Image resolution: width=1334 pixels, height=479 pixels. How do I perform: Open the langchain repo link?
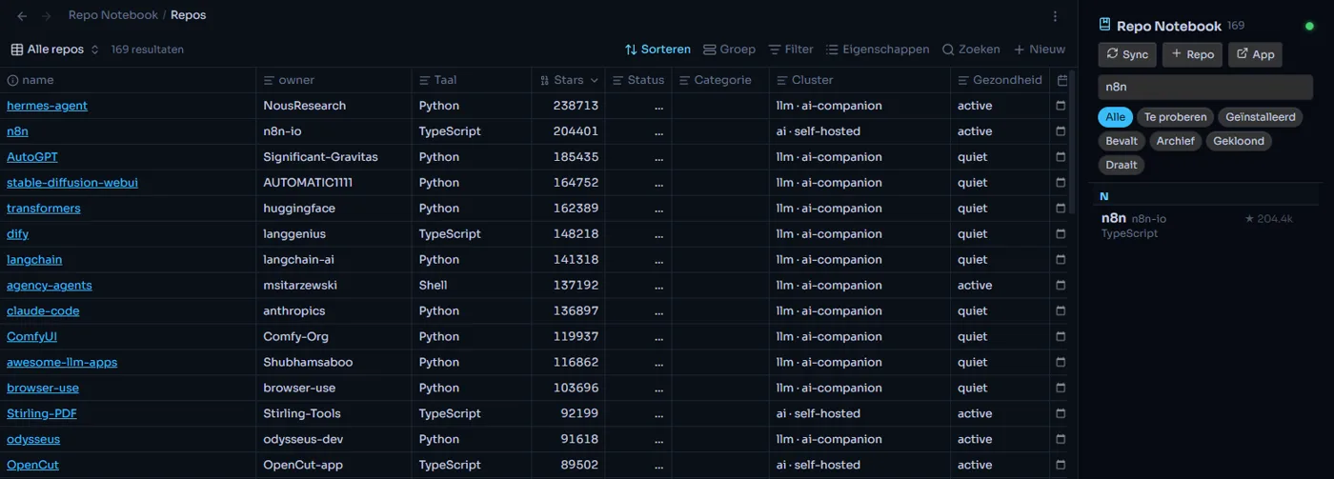[x=34, y=260]
